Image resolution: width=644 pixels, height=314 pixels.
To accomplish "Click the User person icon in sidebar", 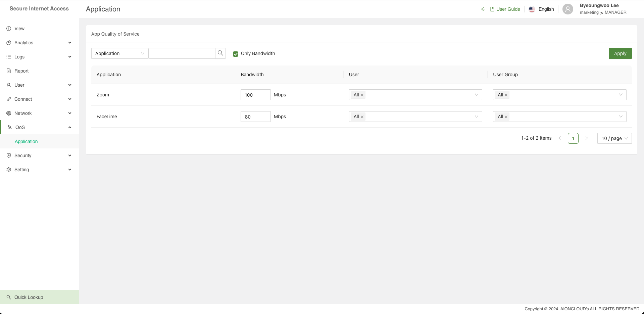I will (x=9, y=85).
